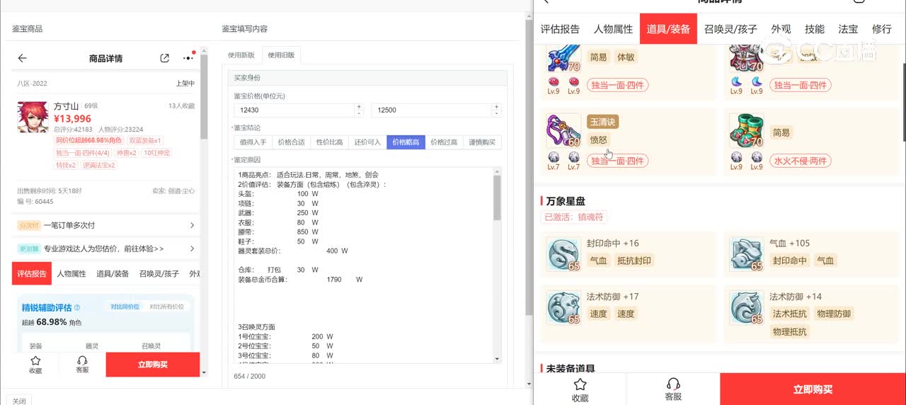Select the 道具/装备 tab in the right panel
Viewport: 906px width, 405px height.
[x=668, y=29]
